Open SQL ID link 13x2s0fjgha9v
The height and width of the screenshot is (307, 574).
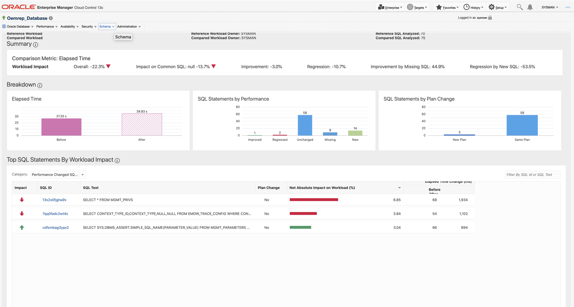(x=54, y=200)
